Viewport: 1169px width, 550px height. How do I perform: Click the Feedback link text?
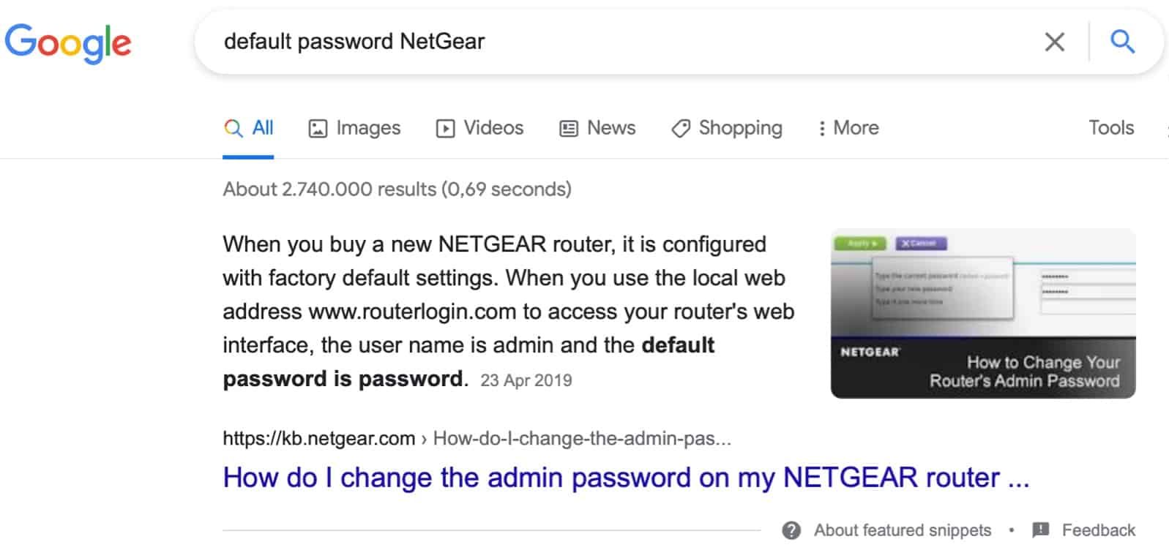1098,530
